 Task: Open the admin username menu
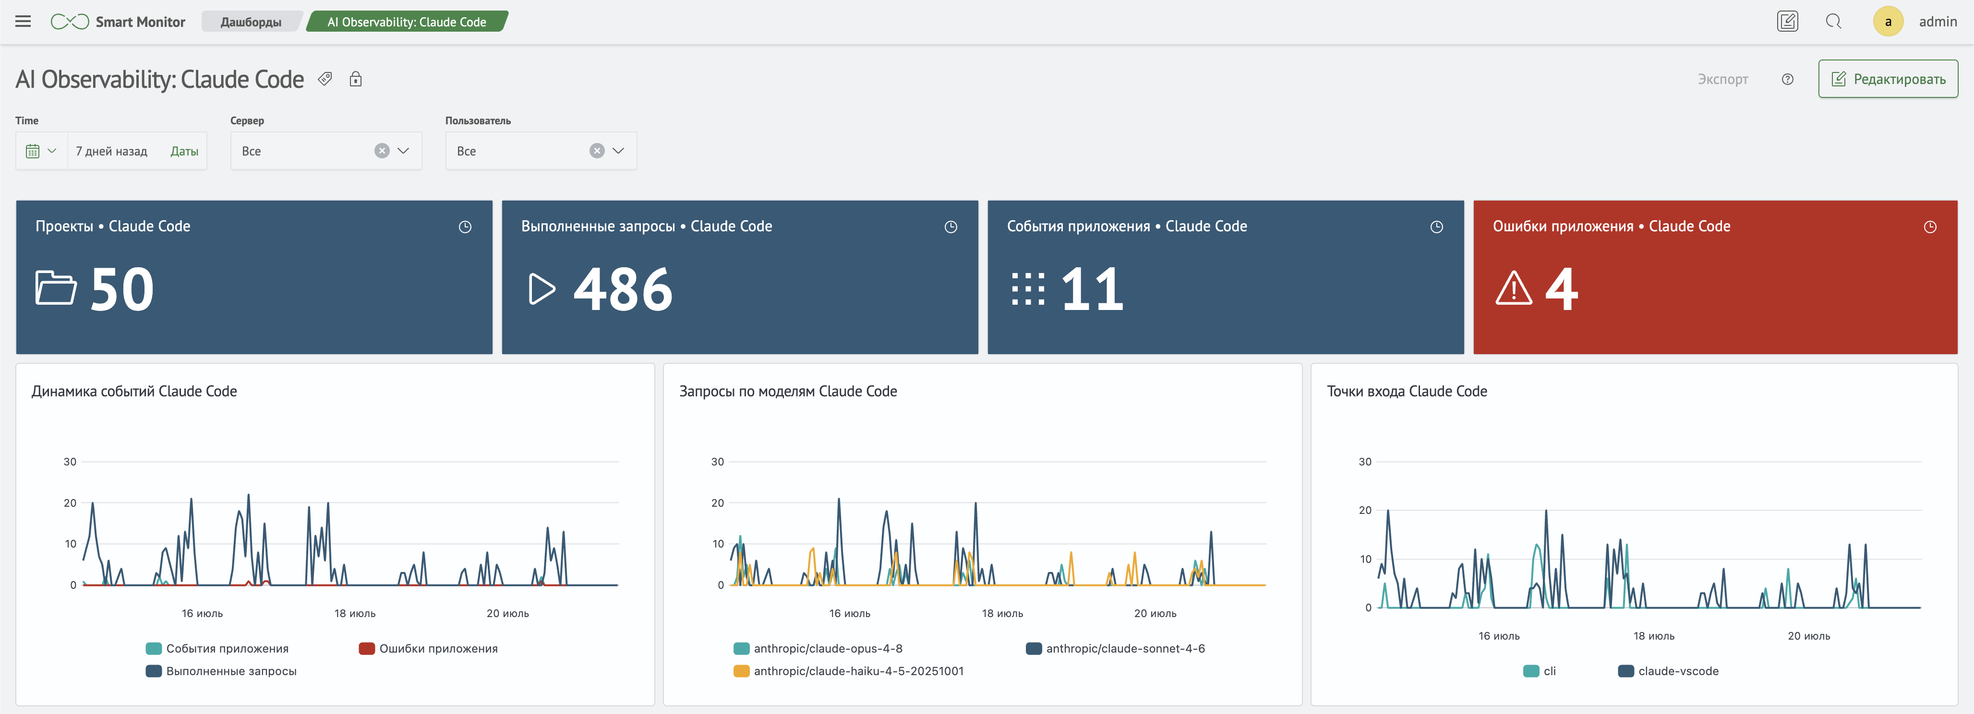[1938, 22]
